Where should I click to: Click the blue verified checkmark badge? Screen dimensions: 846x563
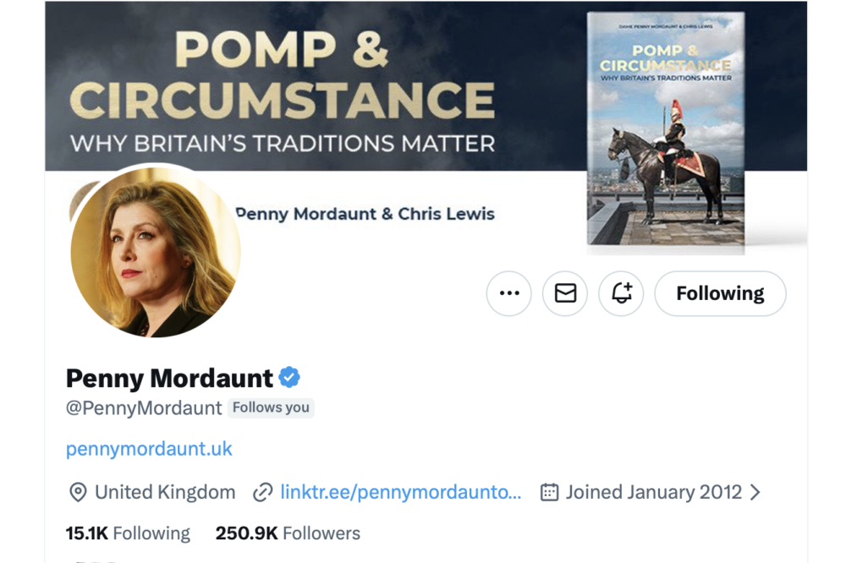coord(289,377)
